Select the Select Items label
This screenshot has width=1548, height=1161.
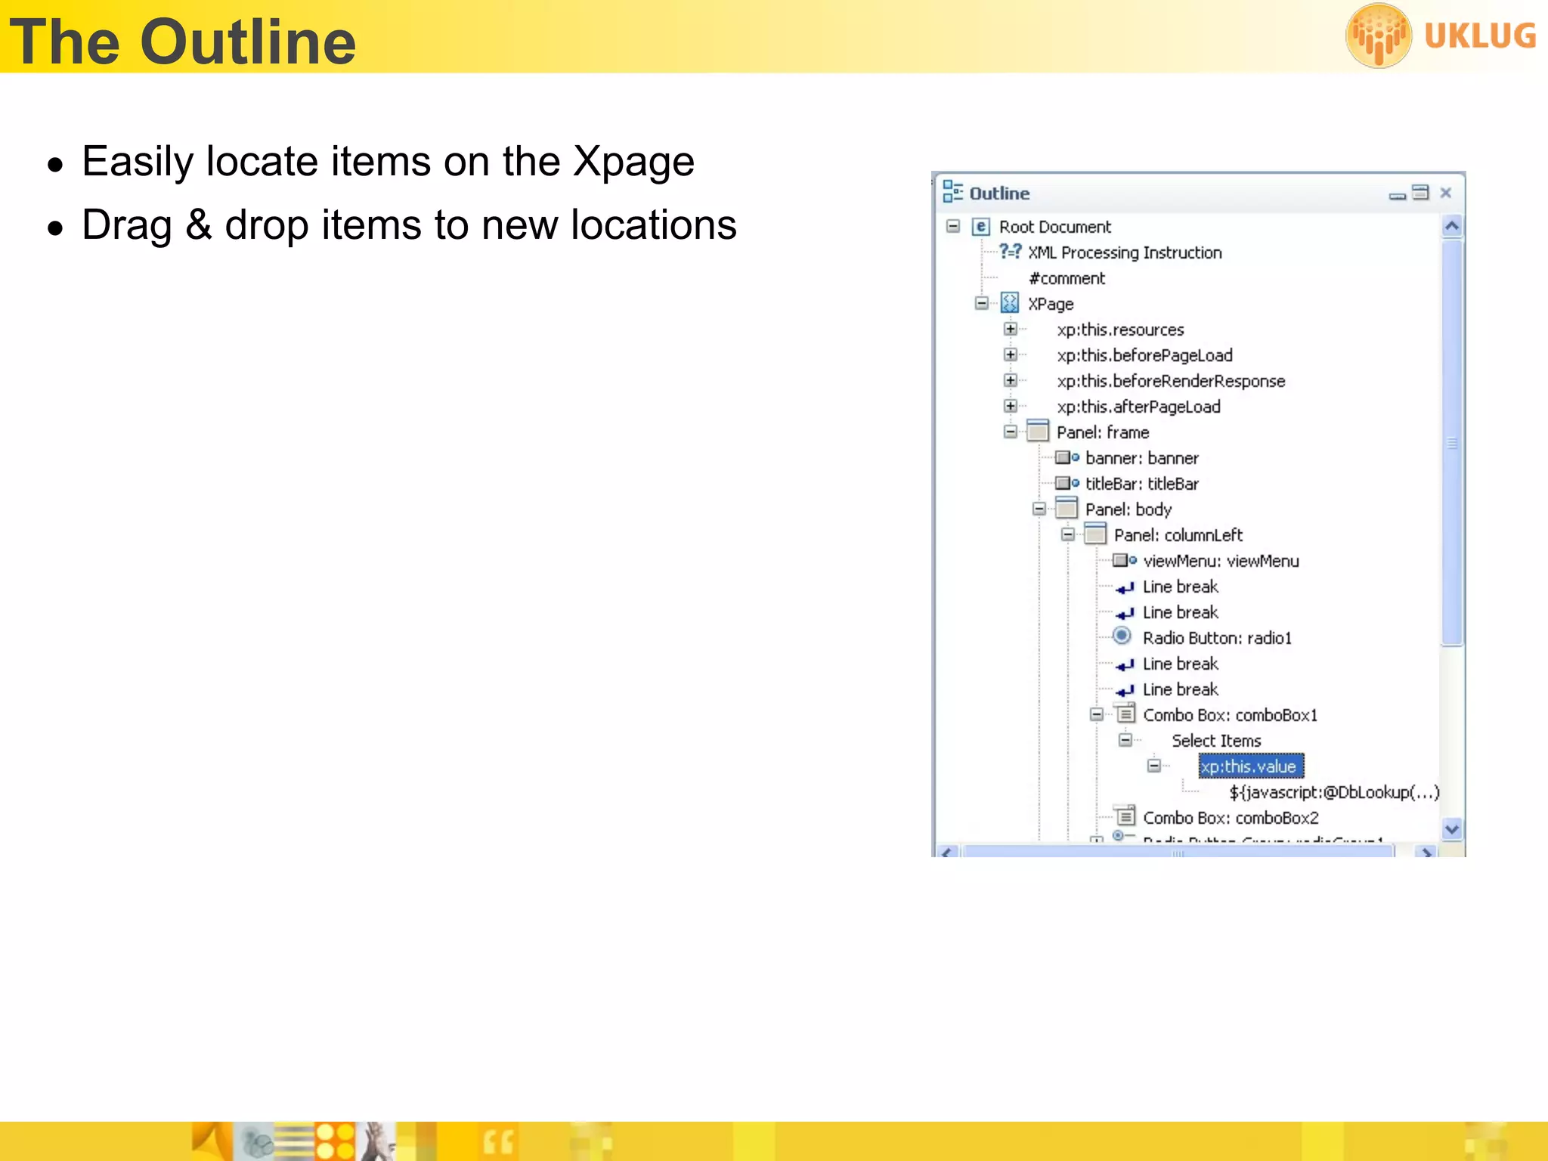point(1216,741)
